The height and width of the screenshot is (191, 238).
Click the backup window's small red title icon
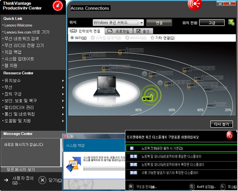tap(65, 136)
